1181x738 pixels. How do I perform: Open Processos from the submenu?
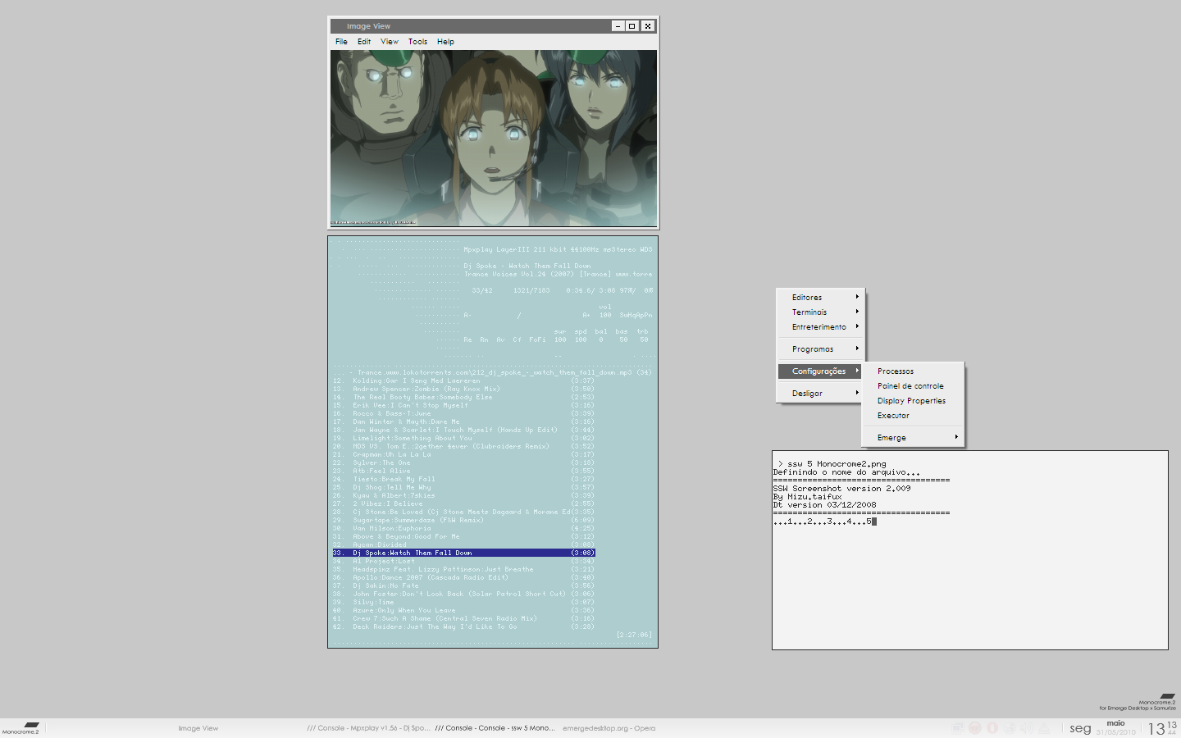click(x=895, y=371)
